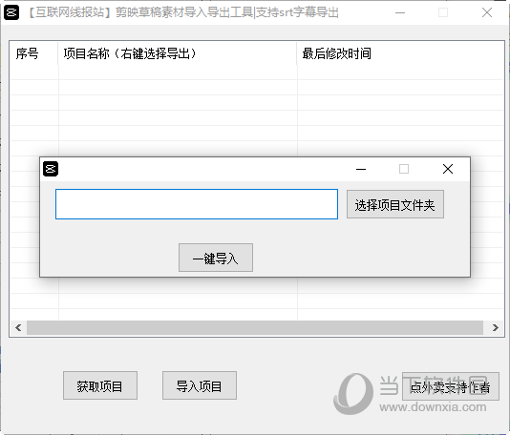Minimize the main tool window

(x=400, y=12)
